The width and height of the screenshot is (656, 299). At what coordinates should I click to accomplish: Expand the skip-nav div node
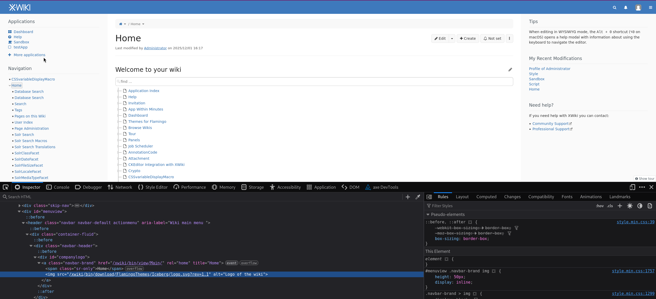(19, 206)
